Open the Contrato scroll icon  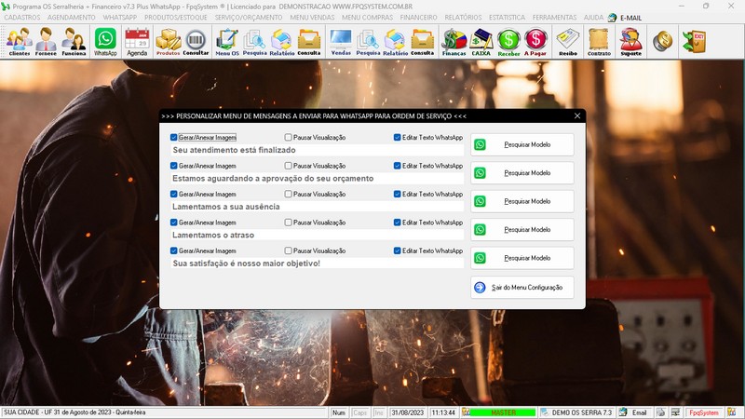click(599, 42)
